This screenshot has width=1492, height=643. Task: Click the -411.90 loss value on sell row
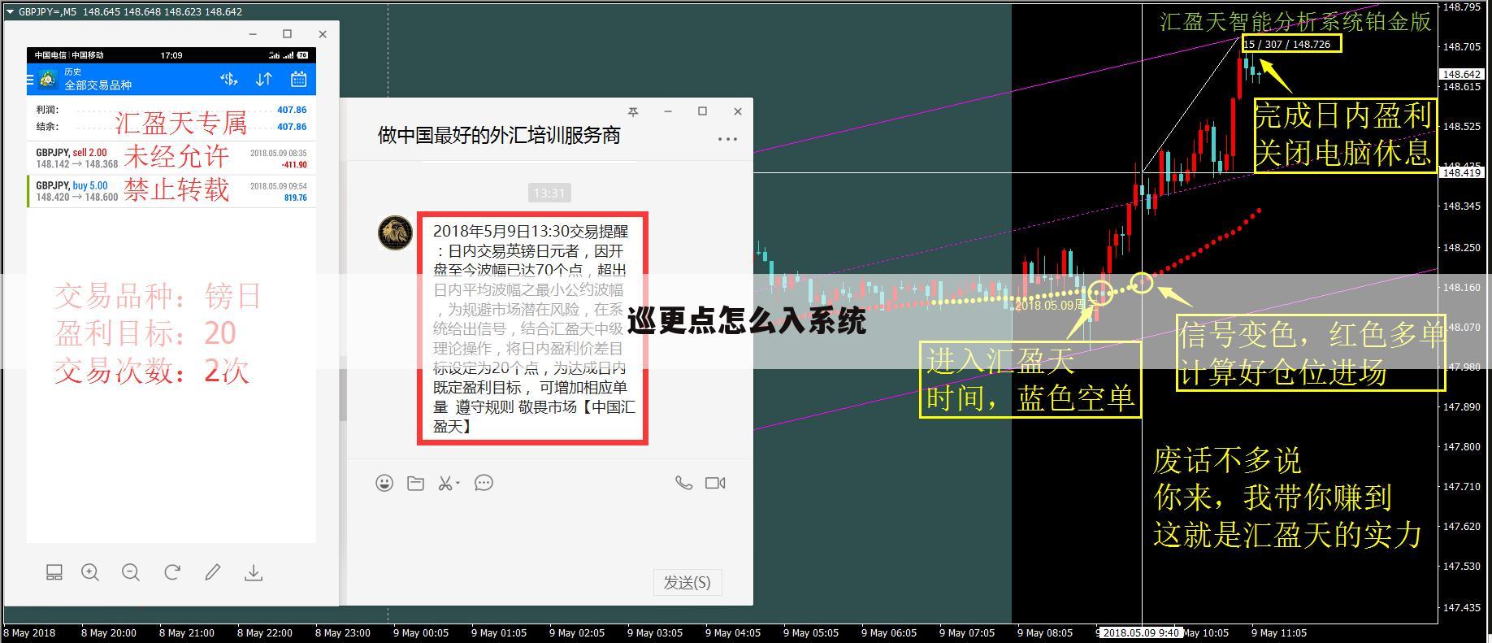[x=293, y=165]
